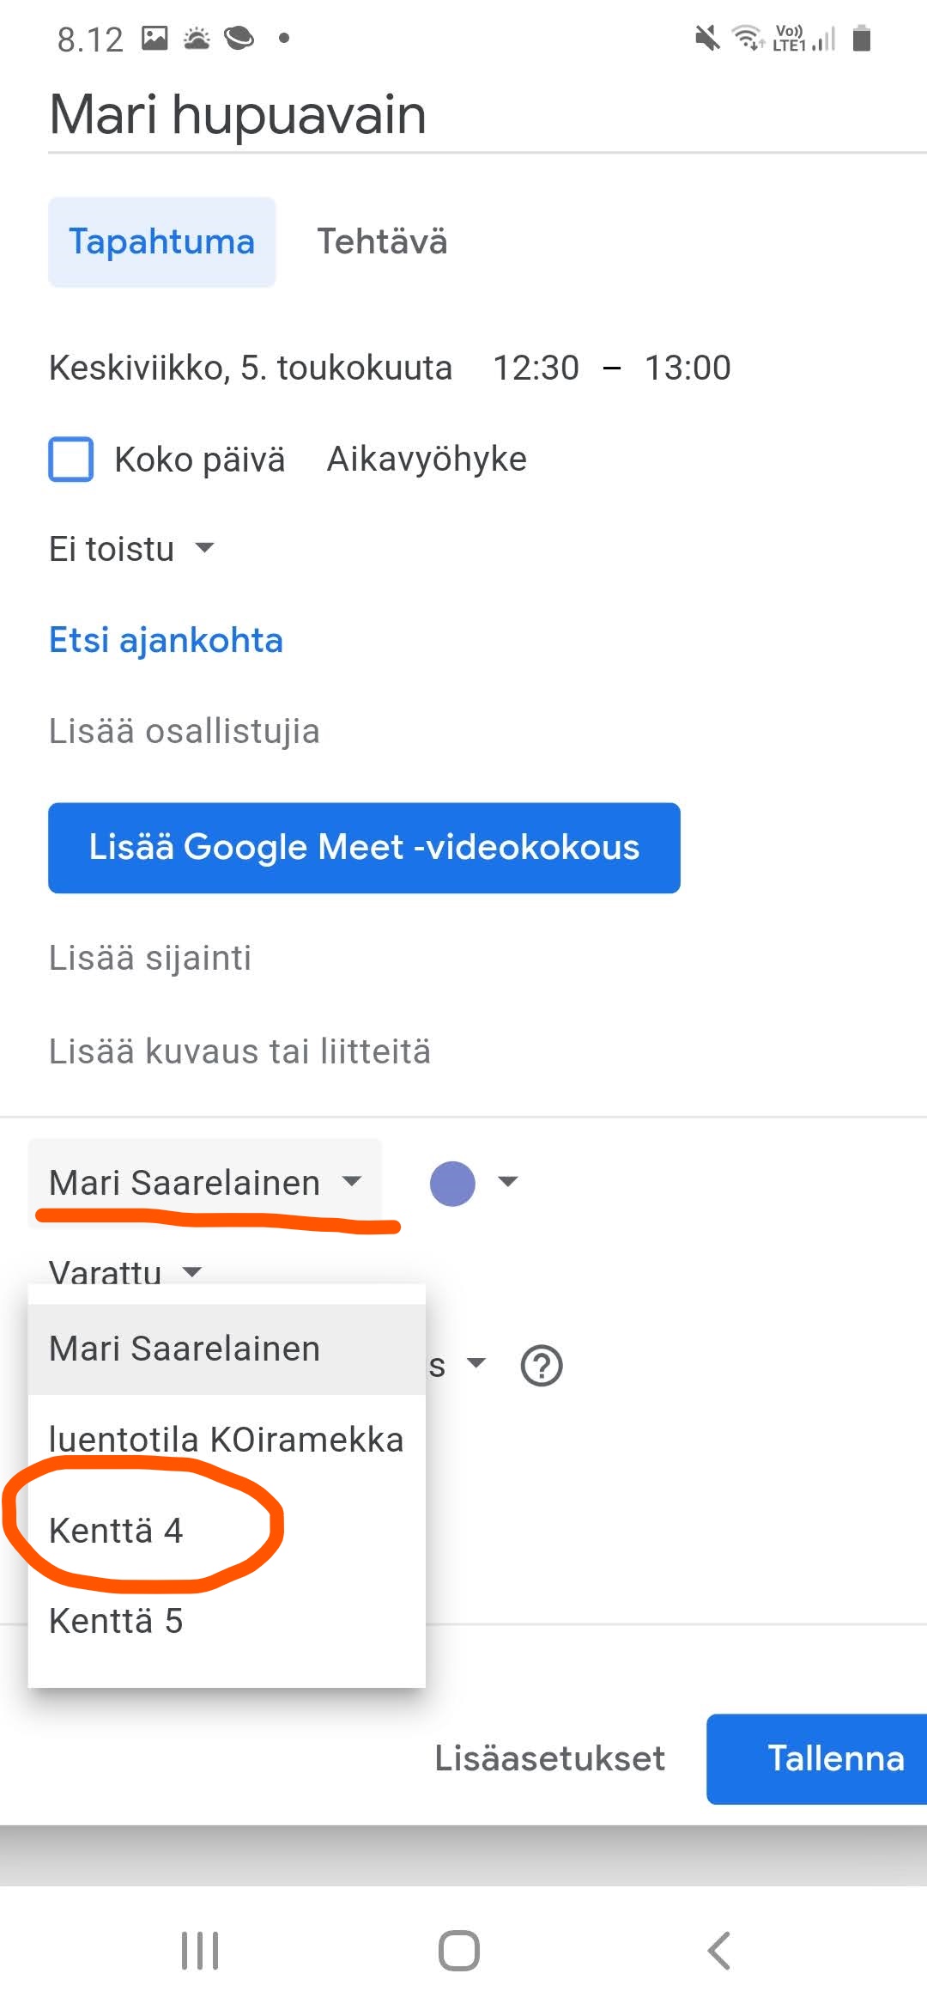Viewport: 927px width, 2010px height.
Task: Tap the Android back navigation arrow
Action: [719, 1950]
